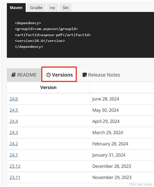Open version 23.12 link
The image size is (154, 187).
point(15,166)
